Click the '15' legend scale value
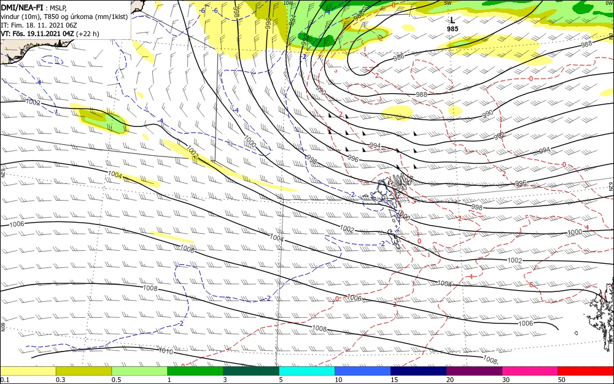 tap(394, 380)
